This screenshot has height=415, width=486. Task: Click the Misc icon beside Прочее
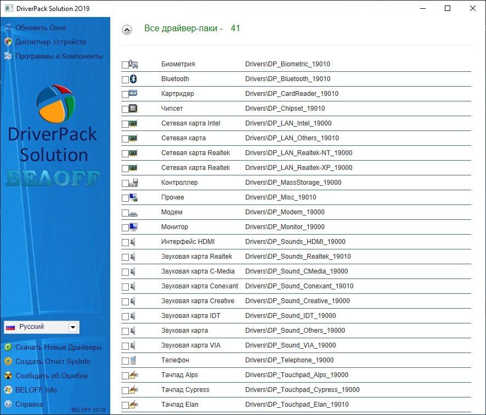[x=133, y=197]
